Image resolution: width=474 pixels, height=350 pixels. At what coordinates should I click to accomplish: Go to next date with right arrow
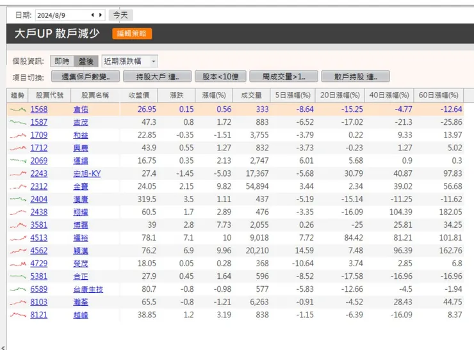(101, 15)
